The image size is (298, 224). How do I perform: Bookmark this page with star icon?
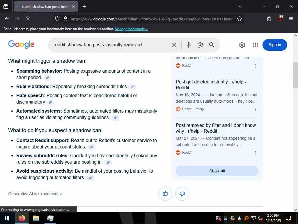(240, 19)
